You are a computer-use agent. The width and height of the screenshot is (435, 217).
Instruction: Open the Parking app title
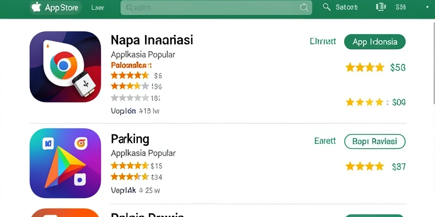click(x=130, y=139)
